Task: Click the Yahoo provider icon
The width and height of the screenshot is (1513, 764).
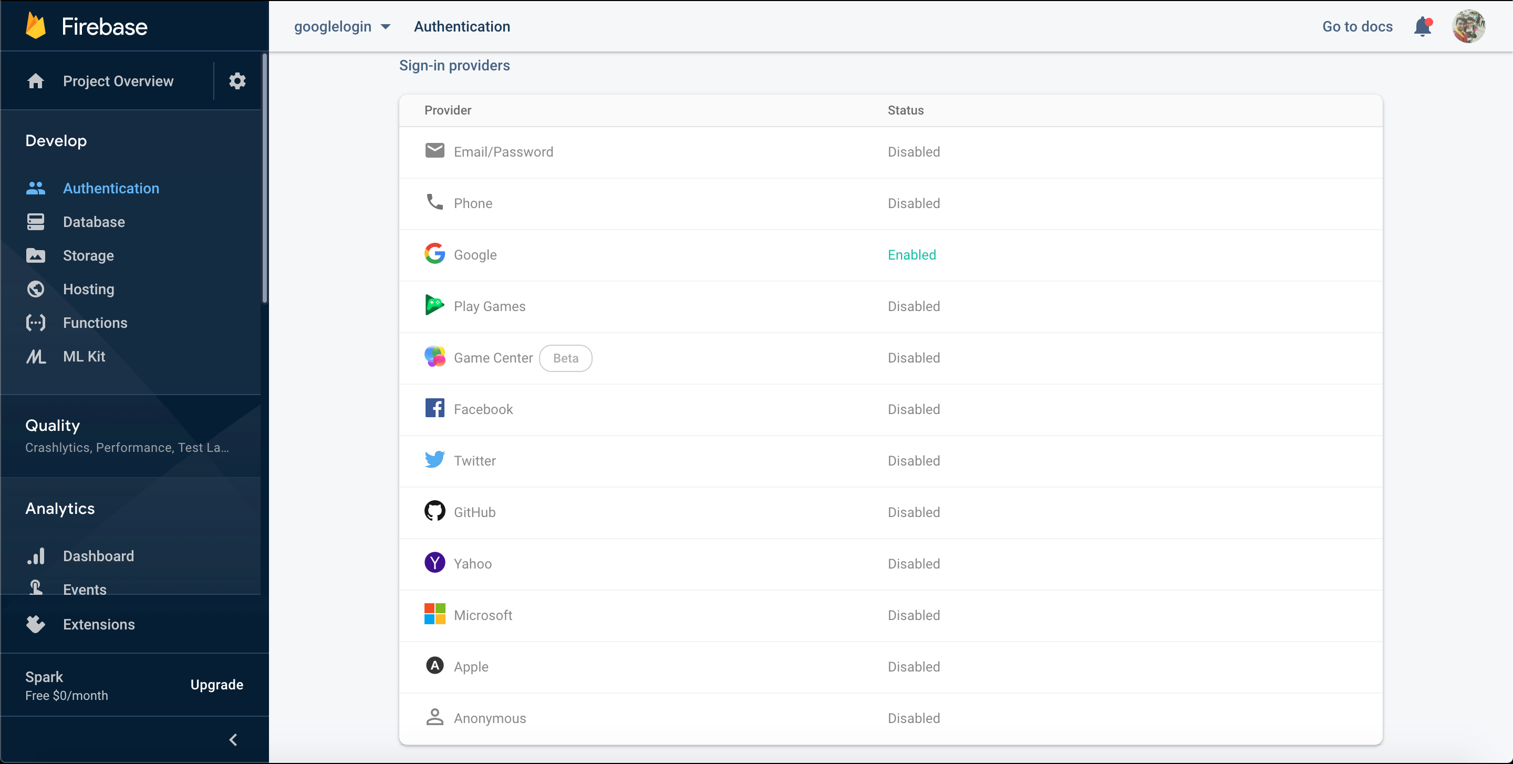Action: (434, 563)
